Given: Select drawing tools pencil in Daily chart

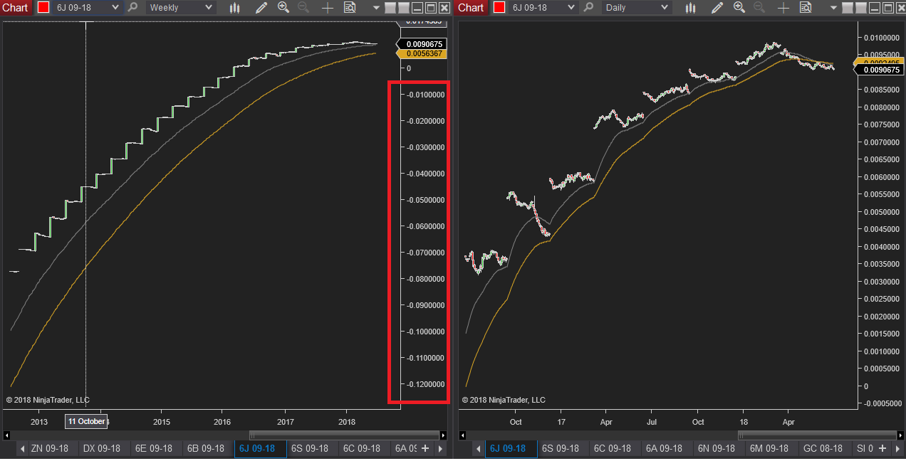Looking at the screenshot, I should 717,8.
